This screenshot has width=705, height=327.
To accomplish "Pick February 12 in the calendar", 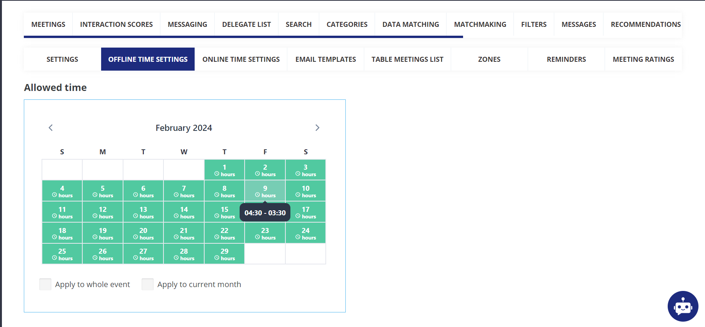I will click(103, 212).
